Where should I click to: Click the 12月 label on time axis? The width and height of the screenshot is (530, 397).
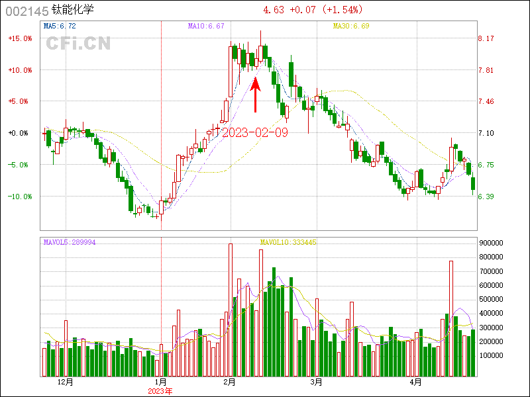[x=65, y=382]
